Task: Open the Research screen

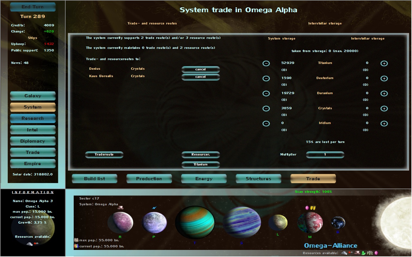Action: coord(33,118)
